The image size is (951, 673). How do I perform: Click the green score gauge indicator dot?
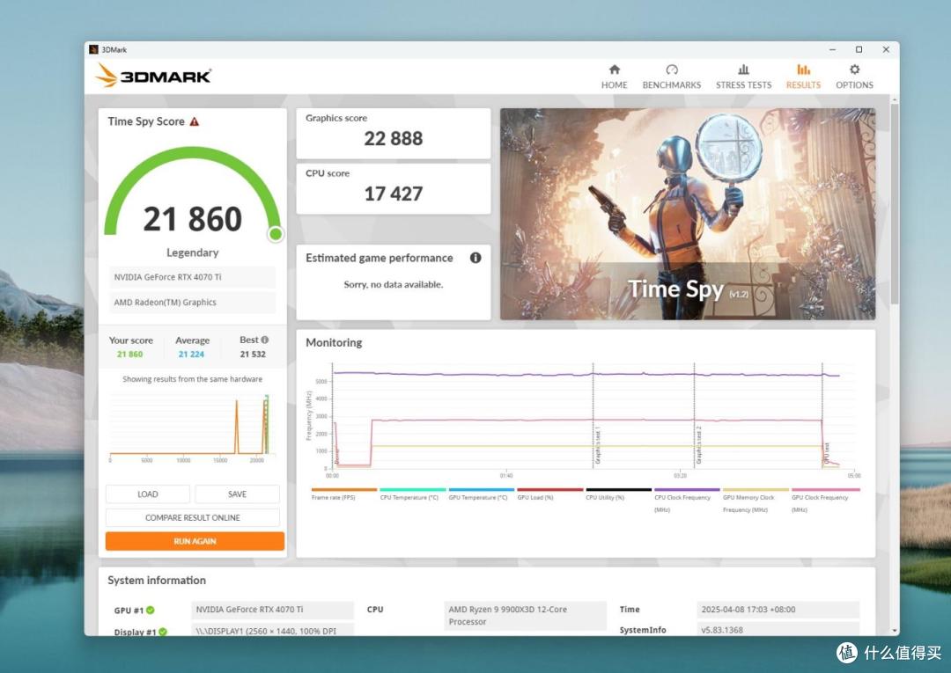coord(276,234)
